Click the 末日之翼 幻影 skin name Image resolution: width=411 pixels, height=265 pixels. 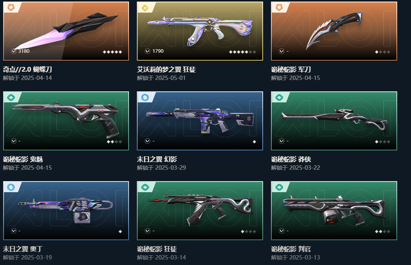(x=157, y=159)
